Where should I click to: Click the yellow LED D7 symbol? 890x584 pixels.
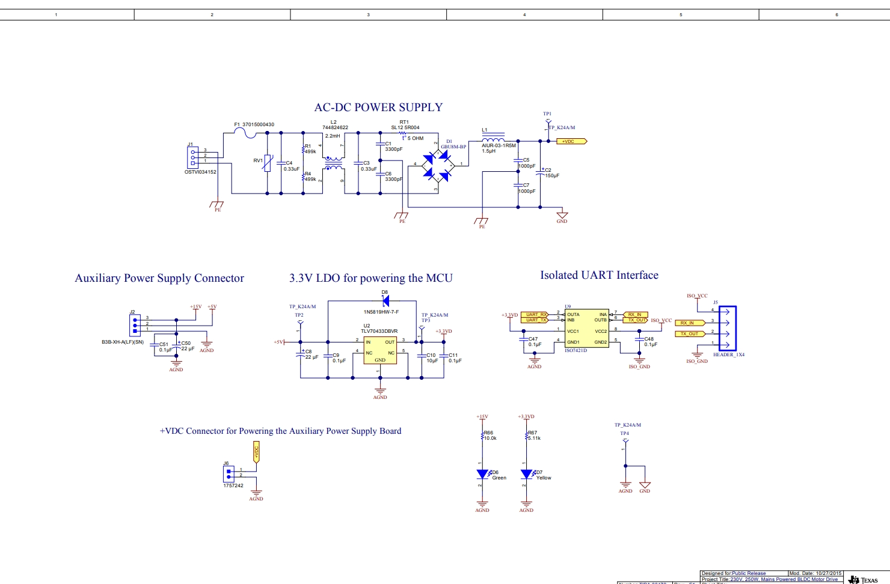pyautogui.click(x=527, y=475)
